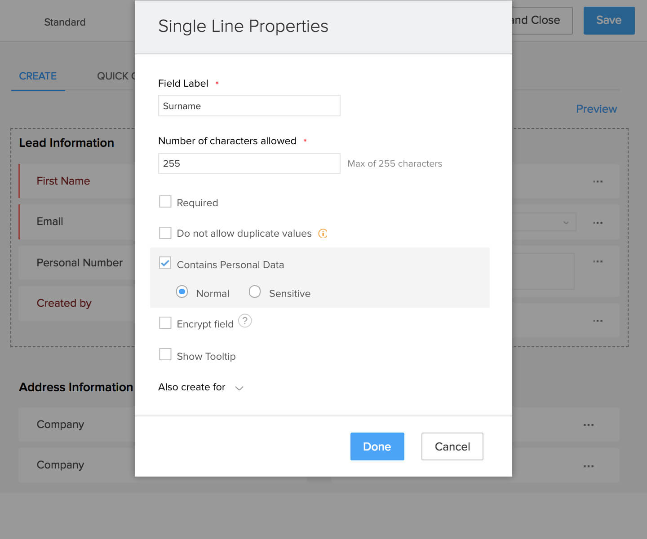The image size is (647, 539).
Task: Click the duplicate values info icon
Action: pos(323,234)
